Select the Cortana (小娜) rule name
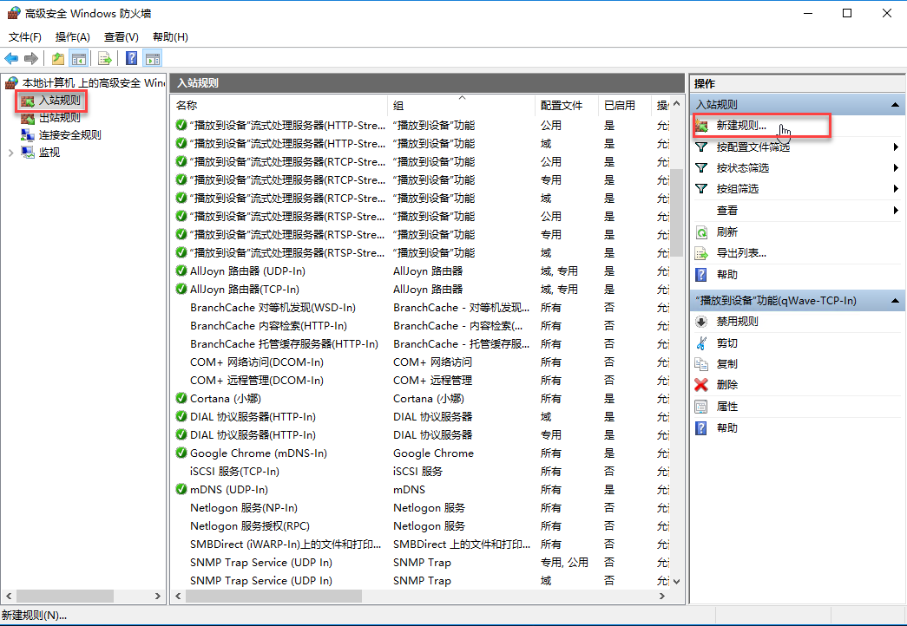This screenshot has width=907, height=626. tap(226, 399)
